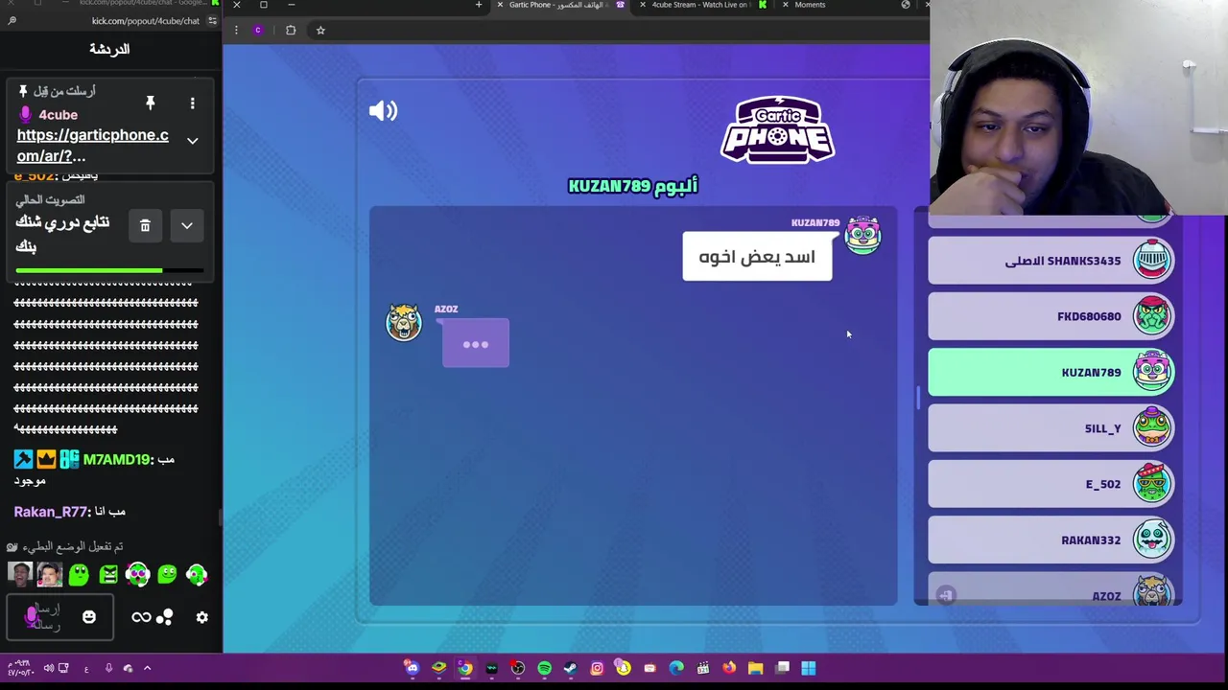Click the infinity icon in chat bar
1228x690 pixels.
(141, 617)
